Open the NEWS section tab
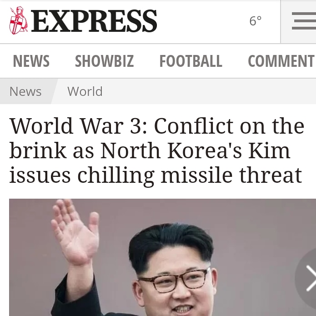The image size is (316, 316). [31, 61]
